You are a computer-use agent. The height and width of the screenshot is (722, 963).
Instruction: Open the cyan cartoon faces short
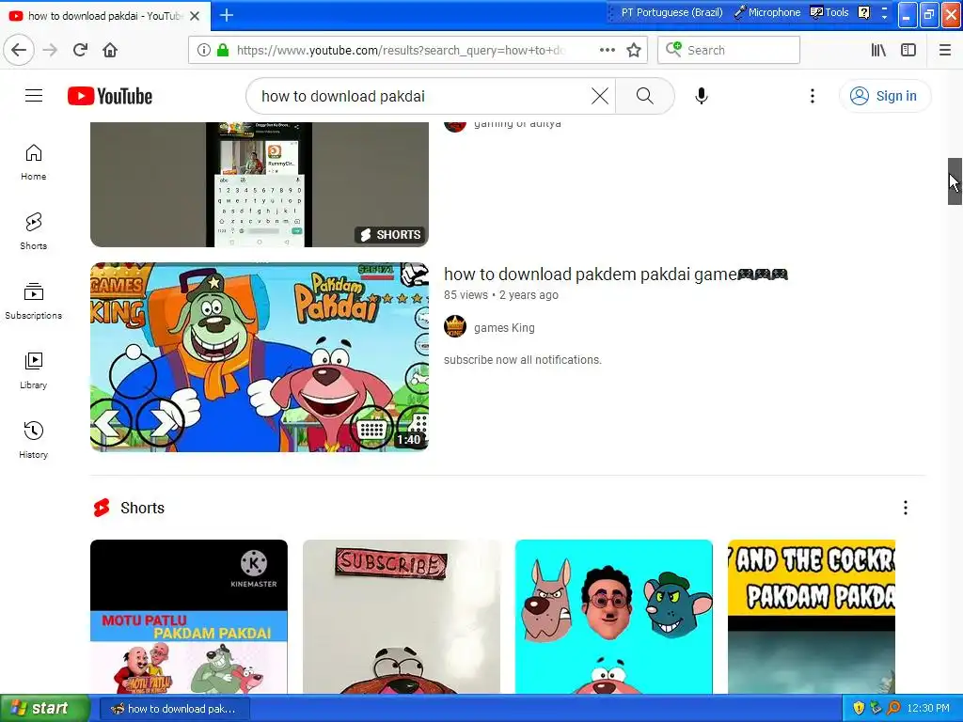pyautogui.click(x=613, y=617)
